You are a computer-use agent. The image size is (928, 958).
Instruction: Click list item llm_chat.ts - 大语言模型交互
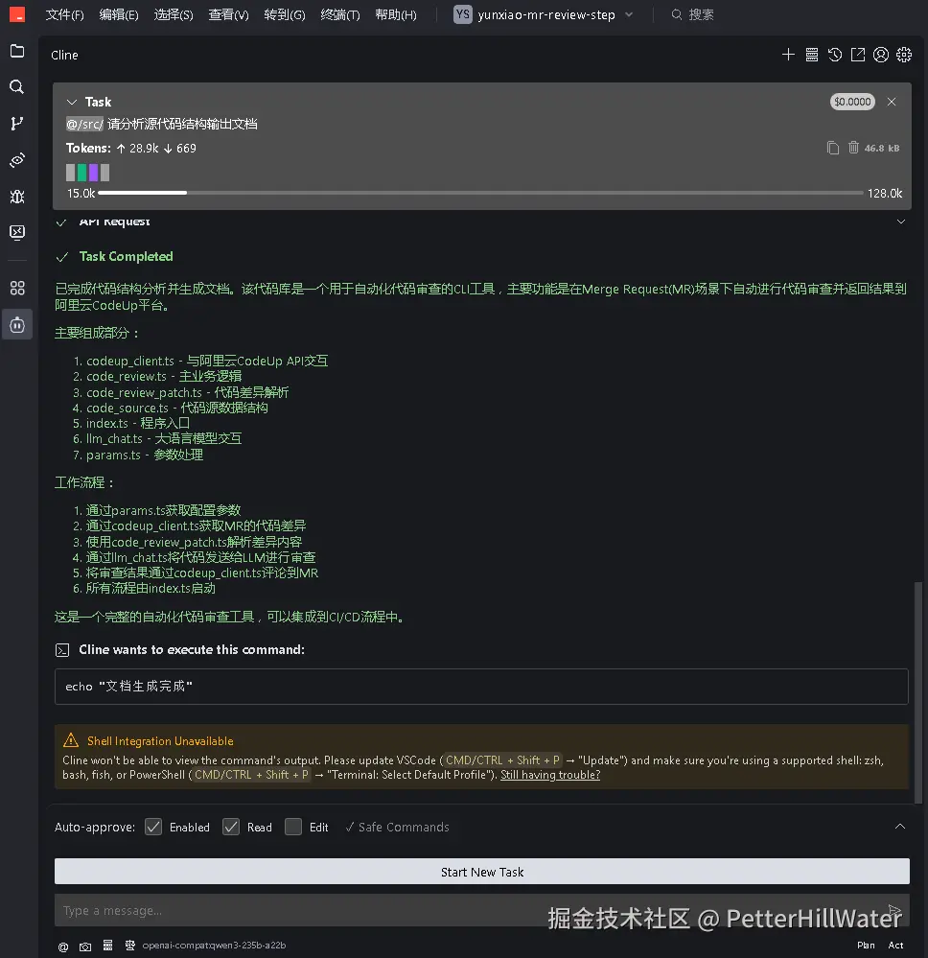pos(164,438)
